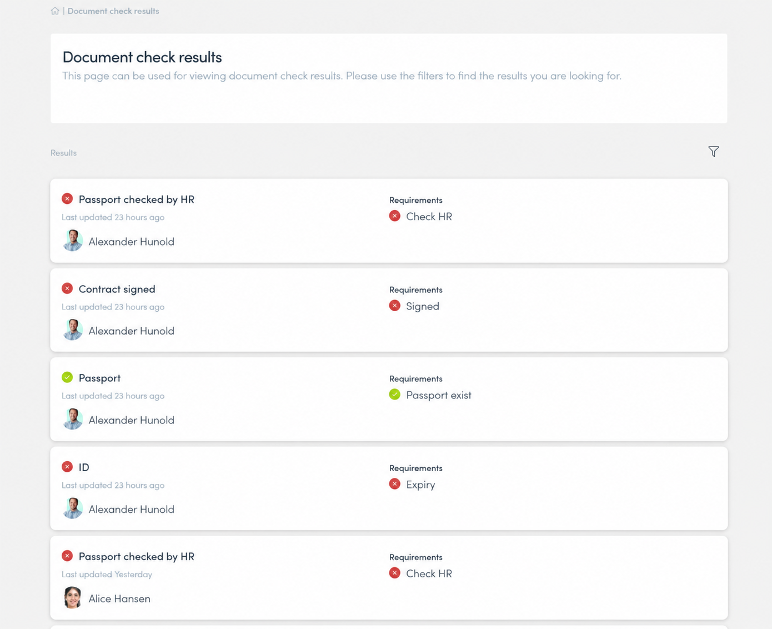Click Alice Hansen's avatar photo
Viewport: 772px width, 629px height.
coord(73,598)
